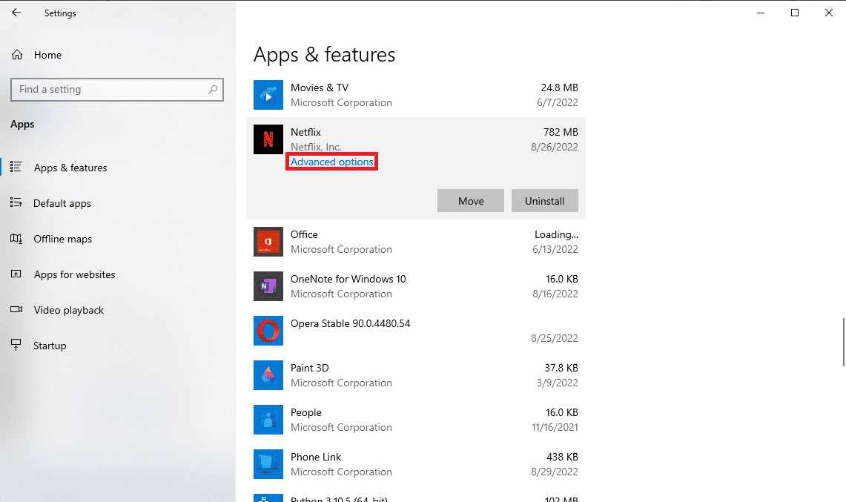
Task: Maximize the Settings window
Action: click(795, 13)
